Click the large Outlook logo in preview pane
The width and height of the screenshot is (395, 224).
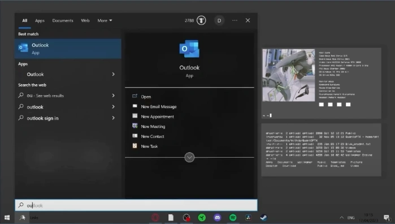pos(189,49)
